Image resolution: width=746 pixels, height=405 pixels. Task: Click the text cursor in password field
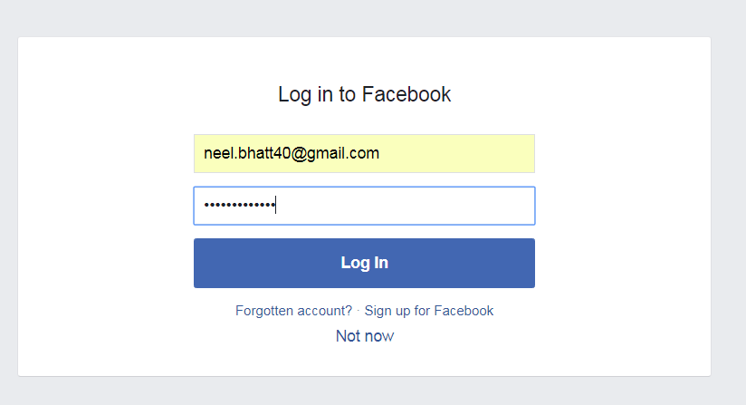point(275,206)
